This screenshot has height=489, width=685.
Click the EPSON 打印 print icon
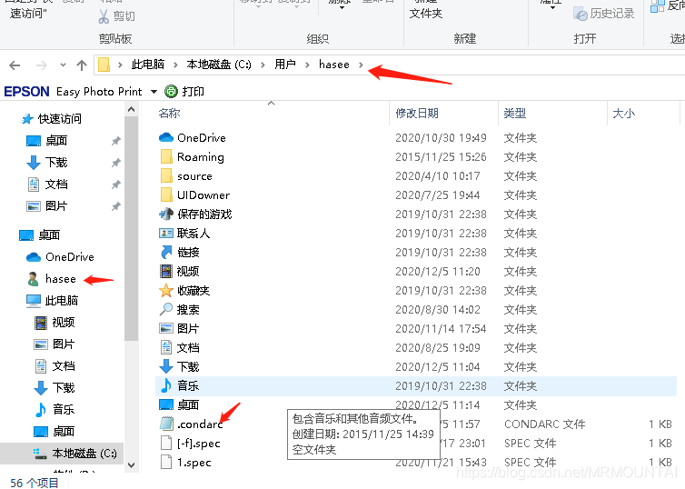(x=171, y=91)
